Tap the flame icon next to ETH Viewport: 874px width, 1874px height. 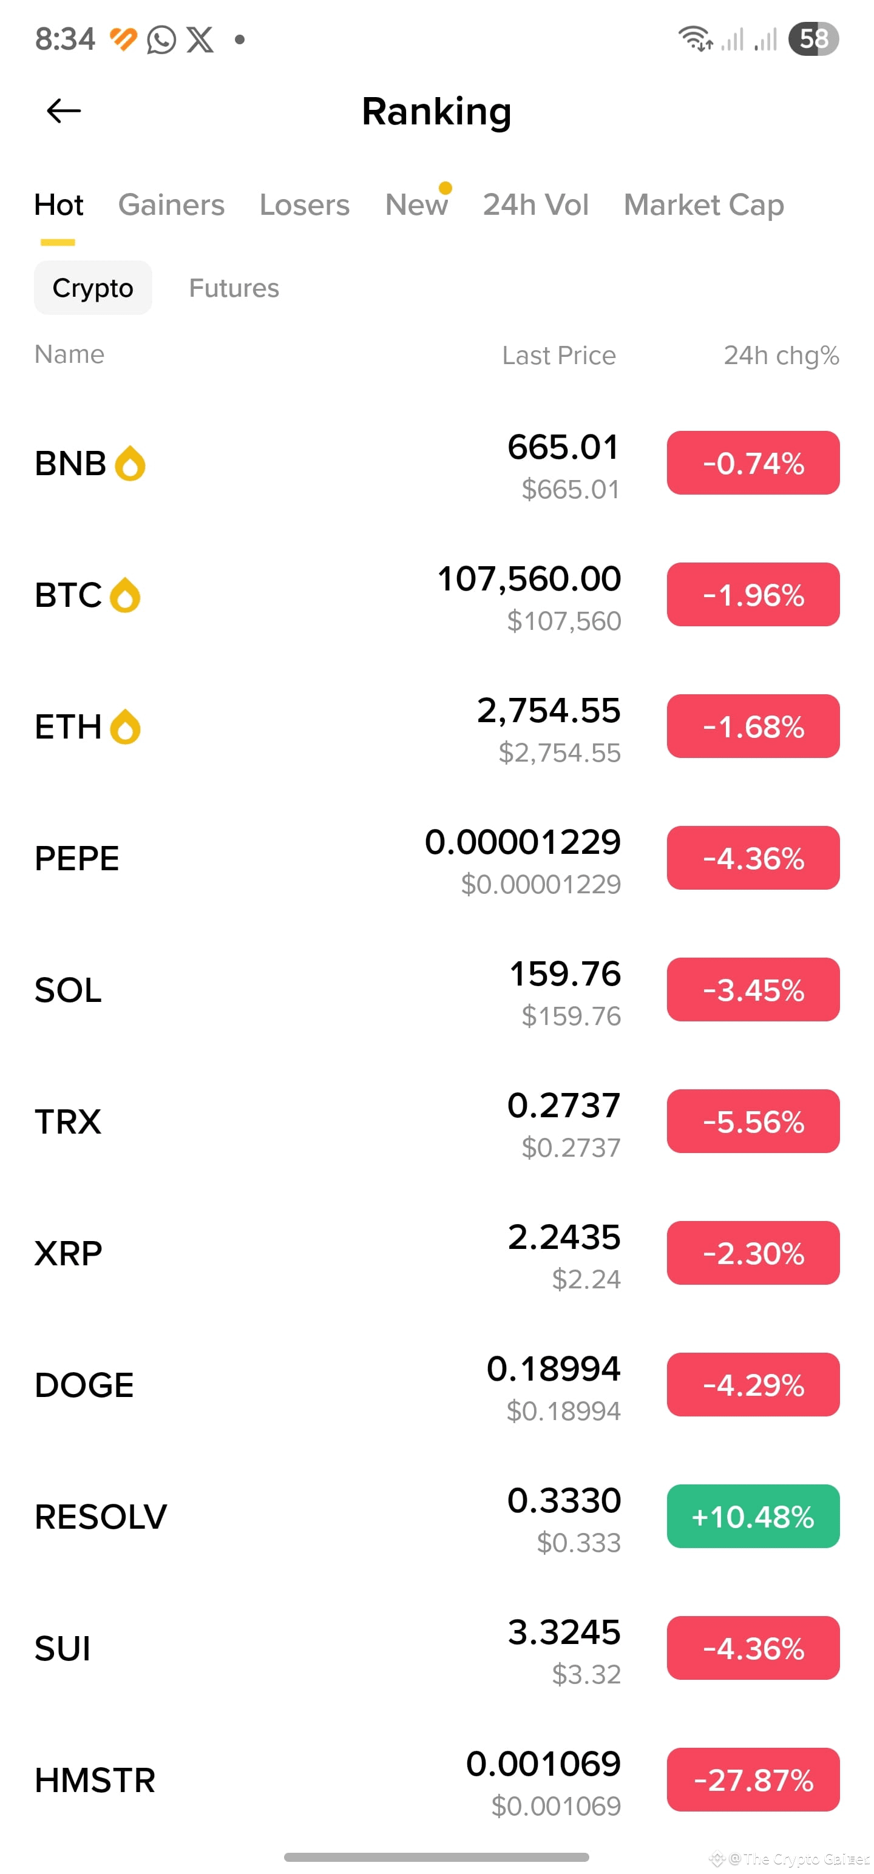[124, 727]
